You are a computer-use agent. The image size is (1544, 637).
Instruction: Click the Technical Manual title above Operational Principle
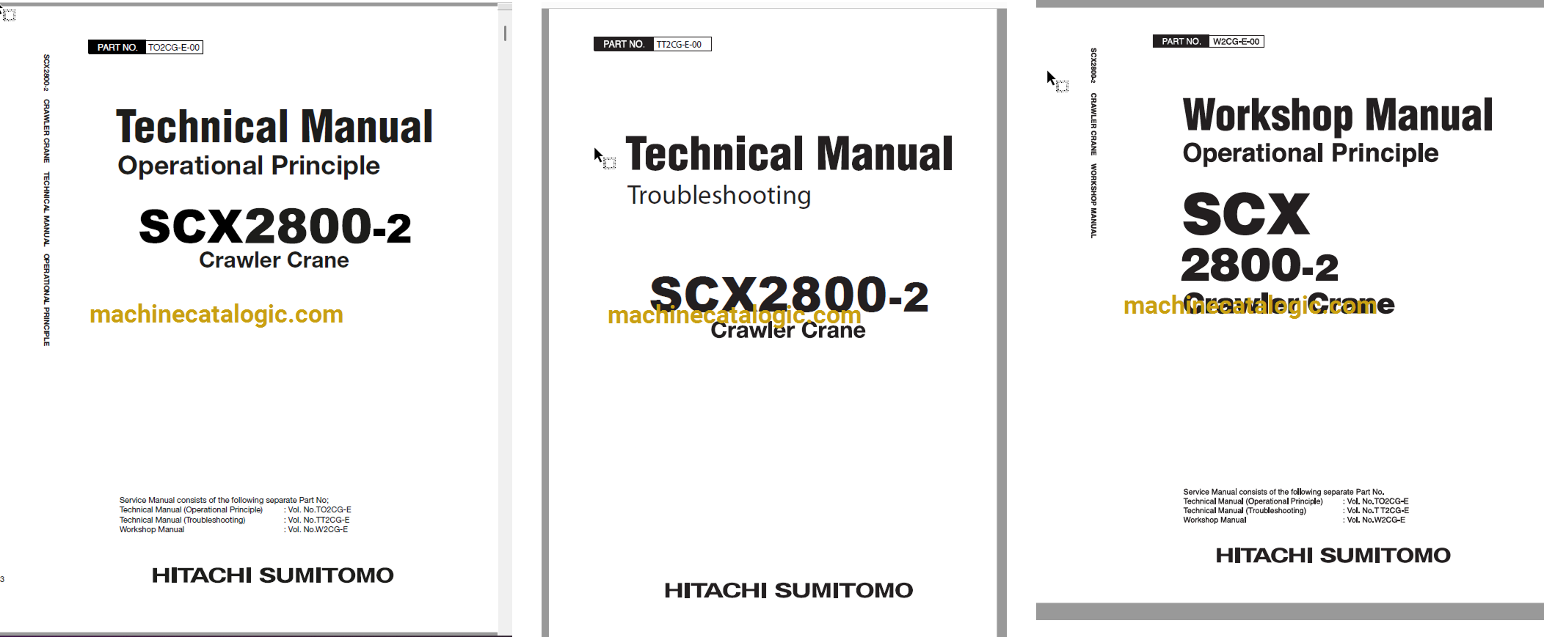coord(274,126)
